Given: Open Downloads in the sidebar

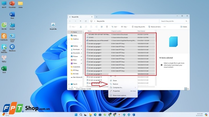Looking at the screenshot, I should tap(76, 49).
